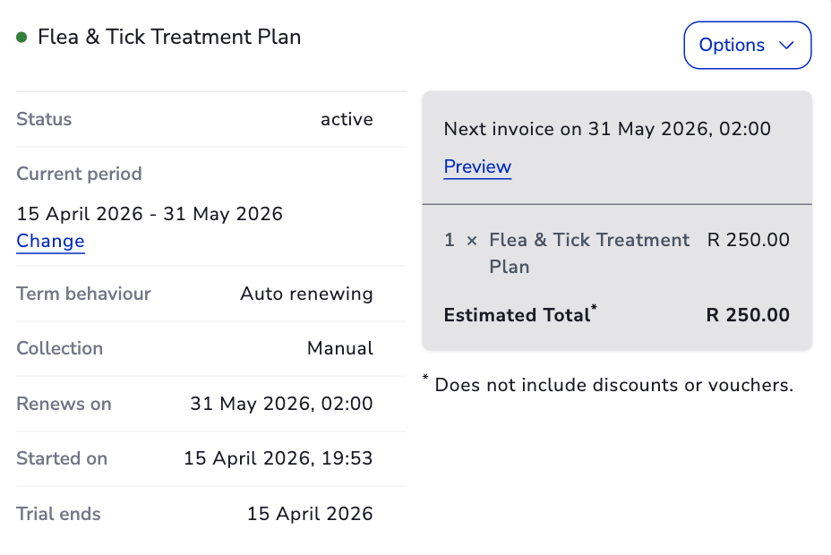The image size is (831, 555).
Task: Click the Renews on date value
Action: pyautogui.click(x=281, y=404)
